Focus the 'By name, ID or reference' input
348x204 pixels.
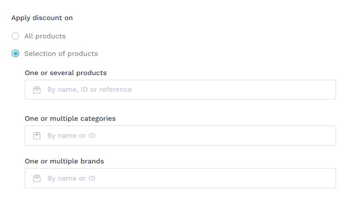point(180,90)
